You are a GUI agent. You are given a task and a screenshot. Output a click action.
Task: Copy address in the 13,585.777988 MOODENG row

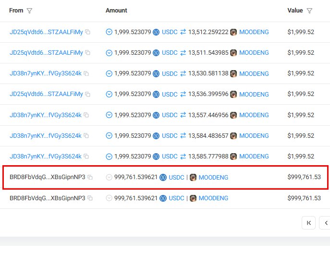[x=86, y=157]
